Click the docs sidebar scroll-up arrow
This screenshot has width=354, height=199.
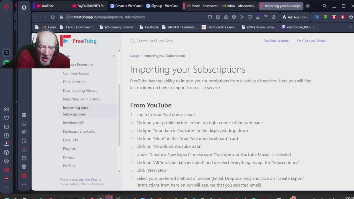click(119, 51)
